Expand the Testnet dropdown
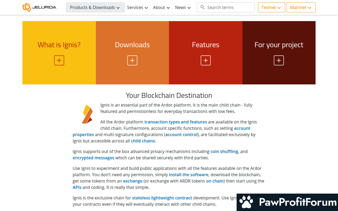Image resolution: width=338 pixels, height=211 pixels. [x=271, y=7]
